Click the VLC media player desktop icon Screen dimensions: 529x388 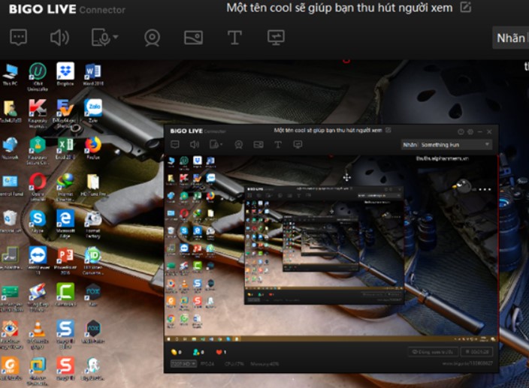38,329
